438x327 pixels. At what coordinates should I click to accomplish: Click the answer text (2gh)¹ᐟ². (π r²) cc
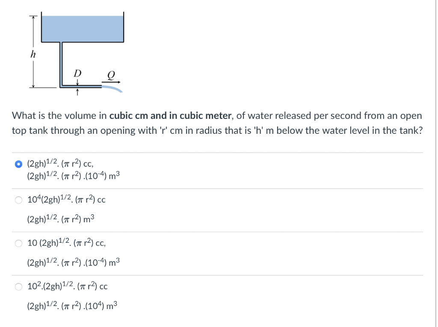[59, 163]
